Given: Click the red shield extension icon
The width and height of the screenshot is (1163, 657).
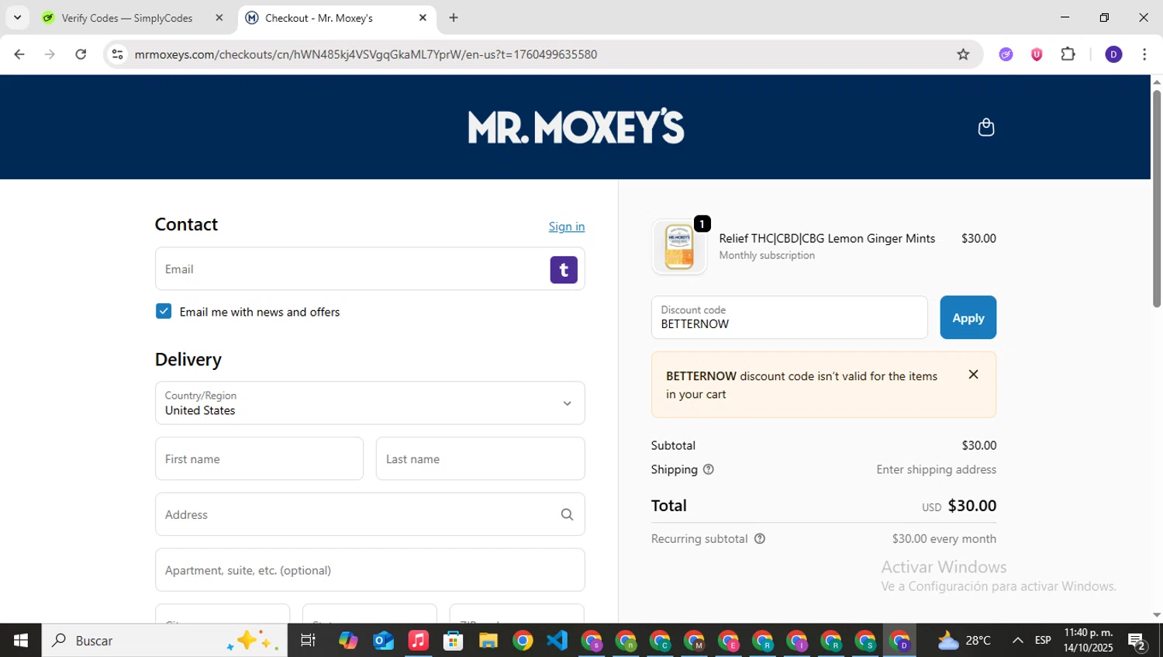Looking at the screenshot, I should coord(1037,54).
